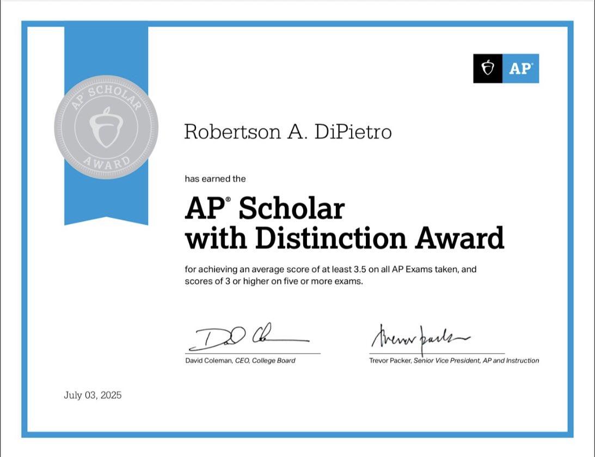Click David Coleman's handwritten signature
Image resolution: width=595 pixels, height=457 pixels.
click(249, 337)
